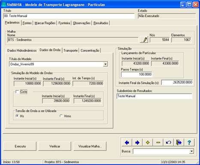Remove record with minus icon
This screenshot has height=165, width=200.
(158, 143)
